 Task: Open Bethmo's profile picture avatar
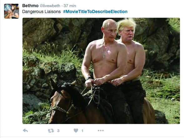[12, 11]
